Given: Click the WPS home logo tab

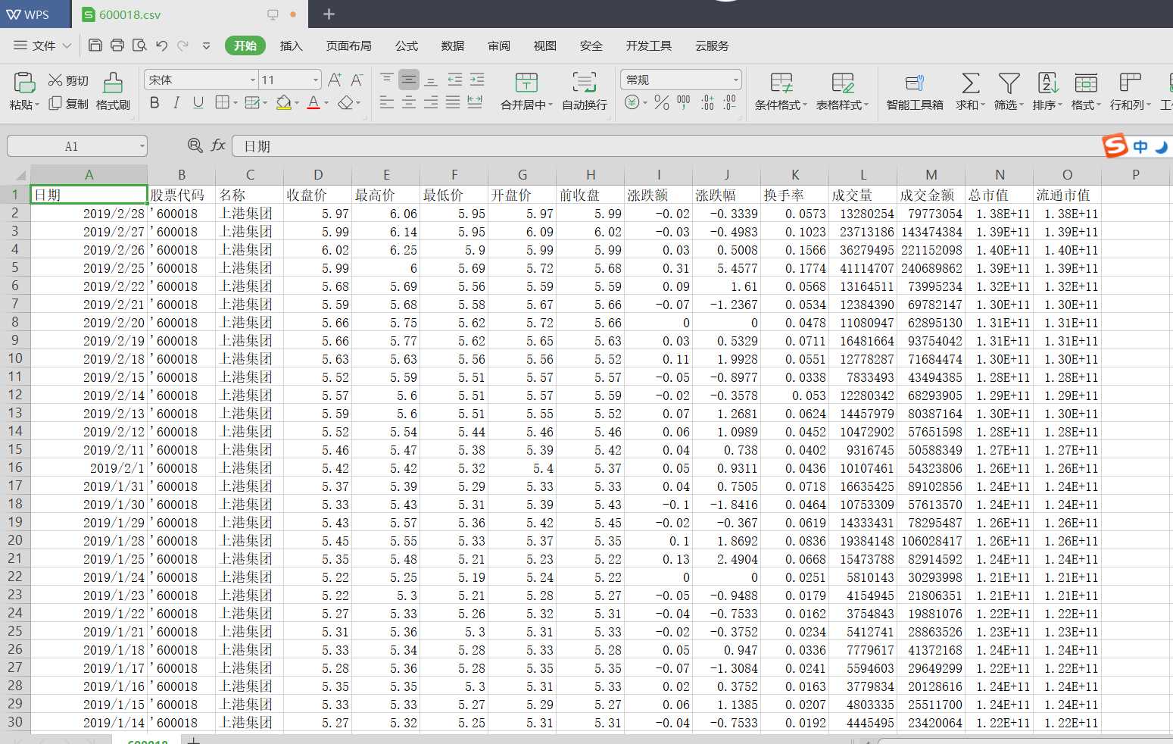Looking at the screenshot, I should coord(28,14).
